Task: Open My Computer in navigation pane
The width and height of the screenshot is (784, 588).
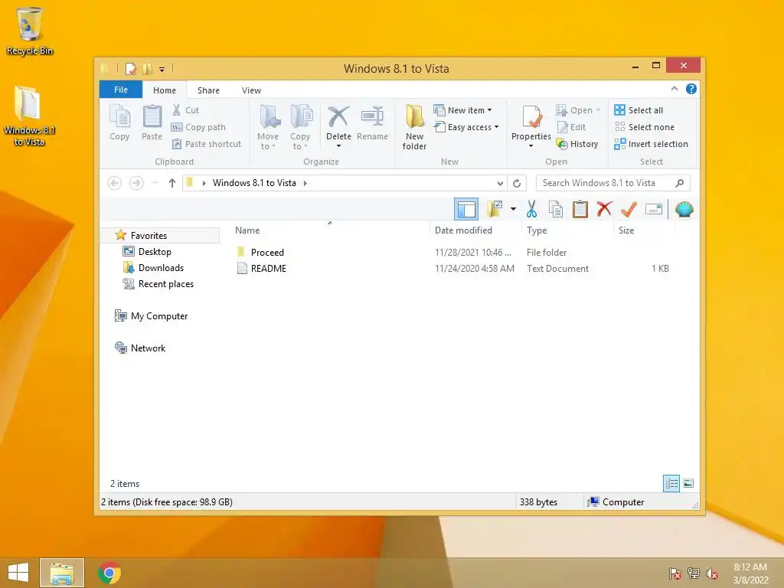Action: (x=152, y=316)
